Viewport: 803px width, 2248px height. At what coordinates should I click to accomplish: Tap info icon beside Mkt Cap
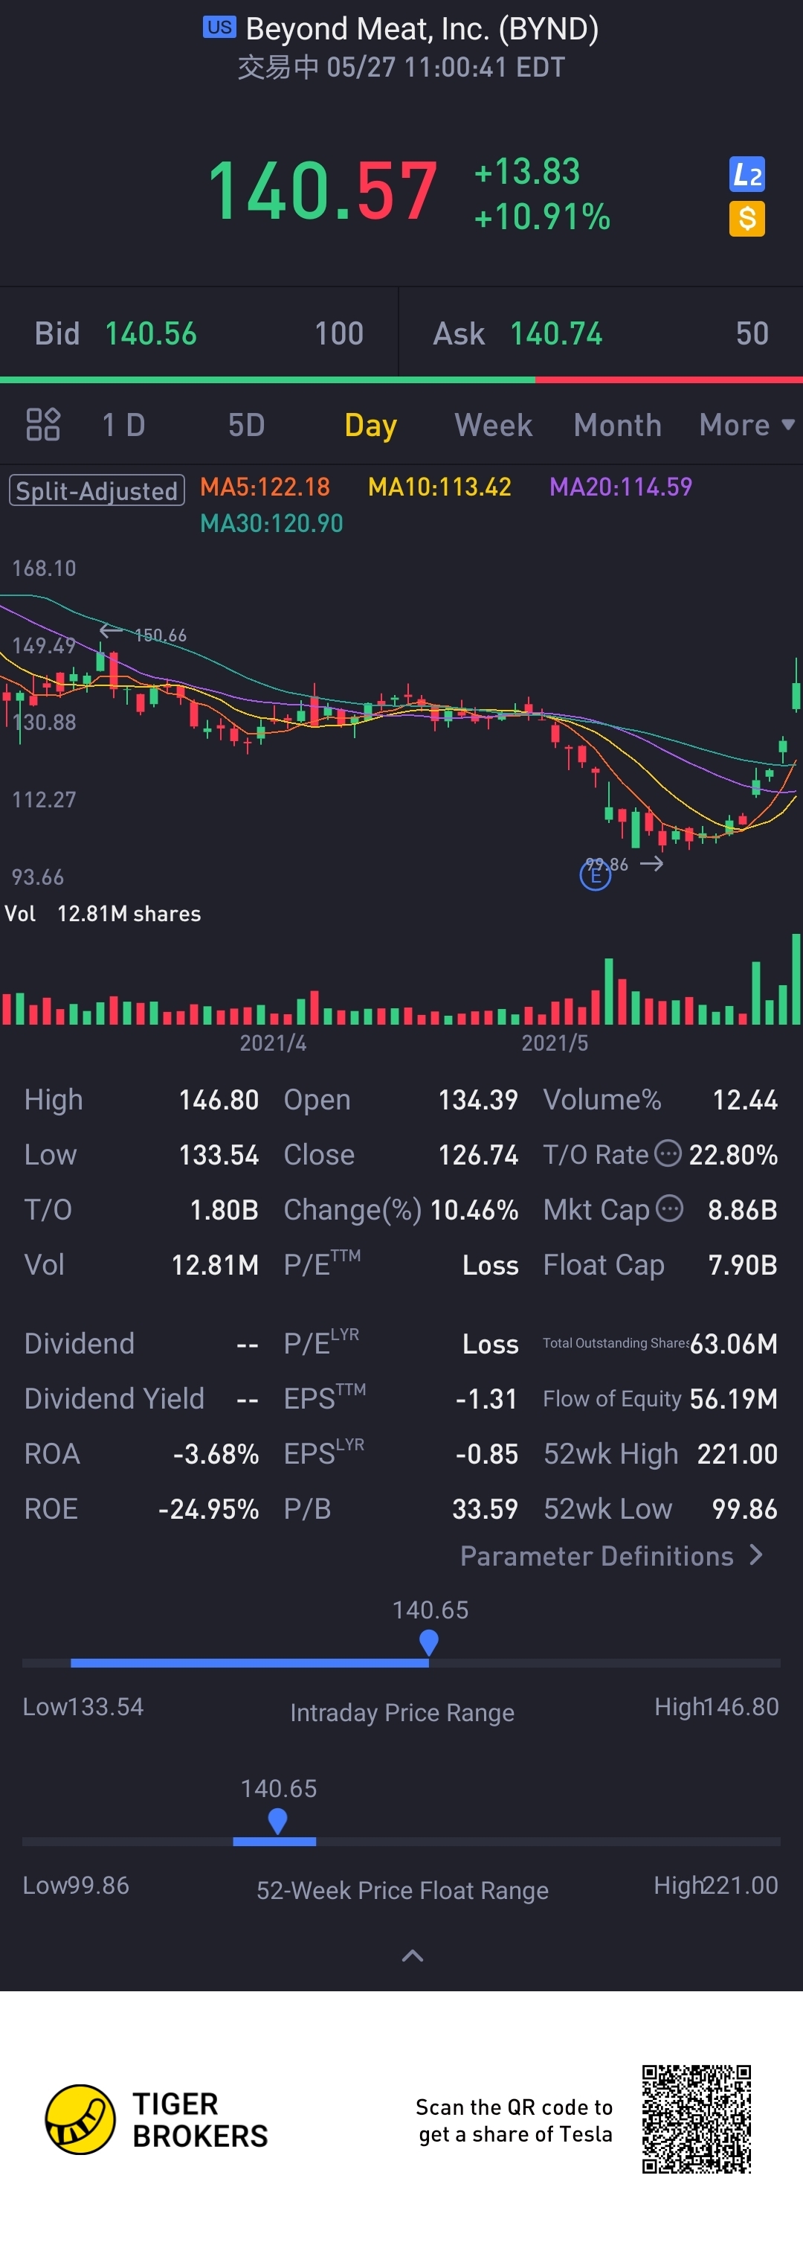click(670, 1208)
